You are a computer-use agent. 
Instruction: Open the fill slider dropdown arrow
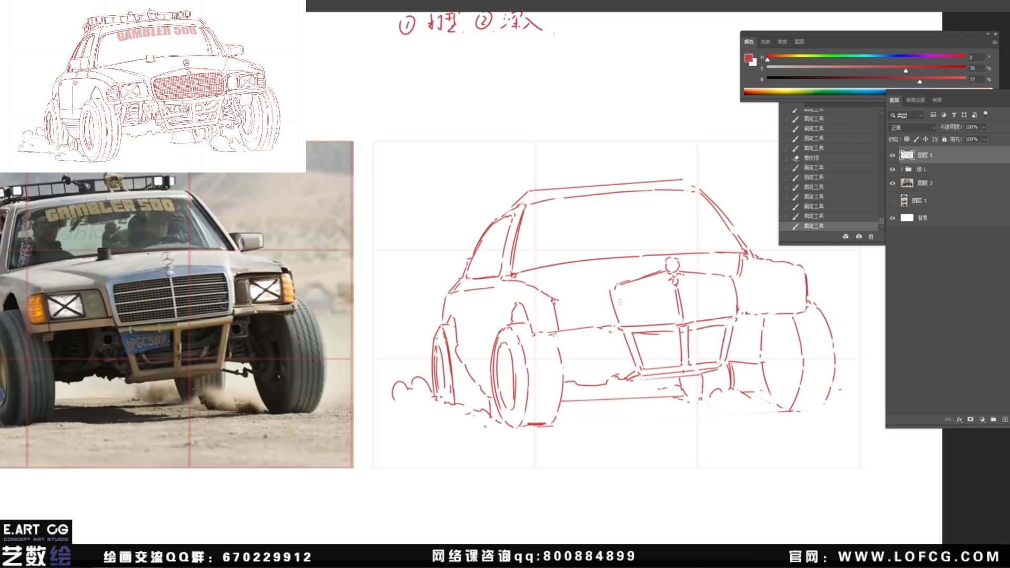984,139
